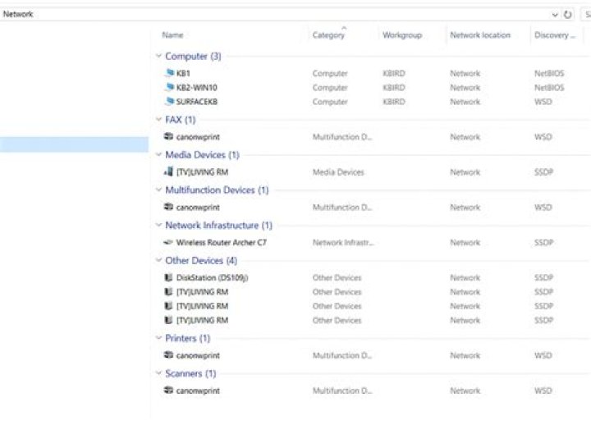591x425 pixels.
Task: Click the [TV]LIVING RM media device icon
Action: [169, 172]
